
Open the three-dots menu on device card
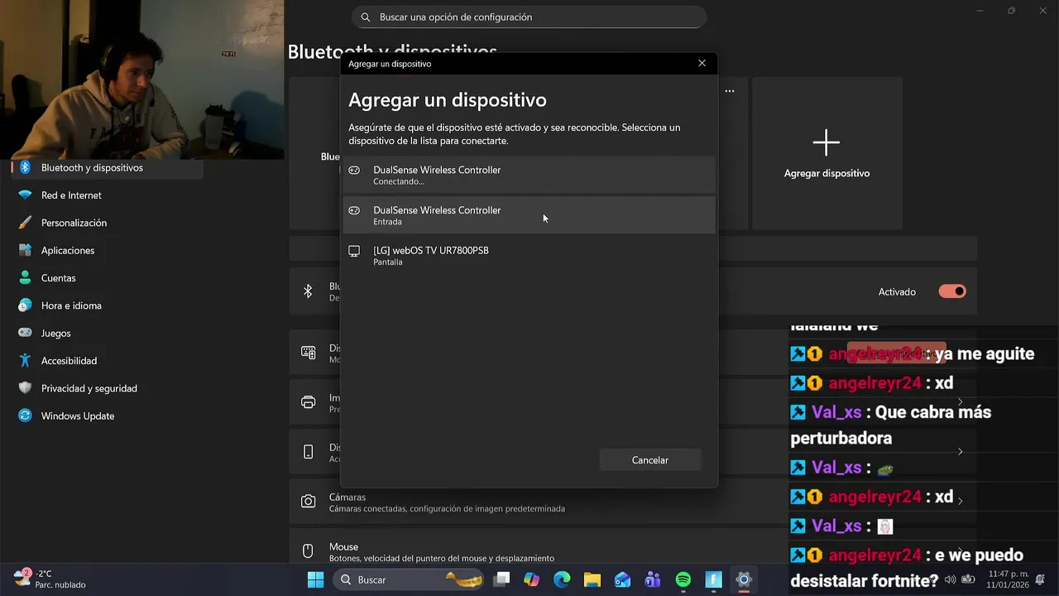click(x=730, y=91)
